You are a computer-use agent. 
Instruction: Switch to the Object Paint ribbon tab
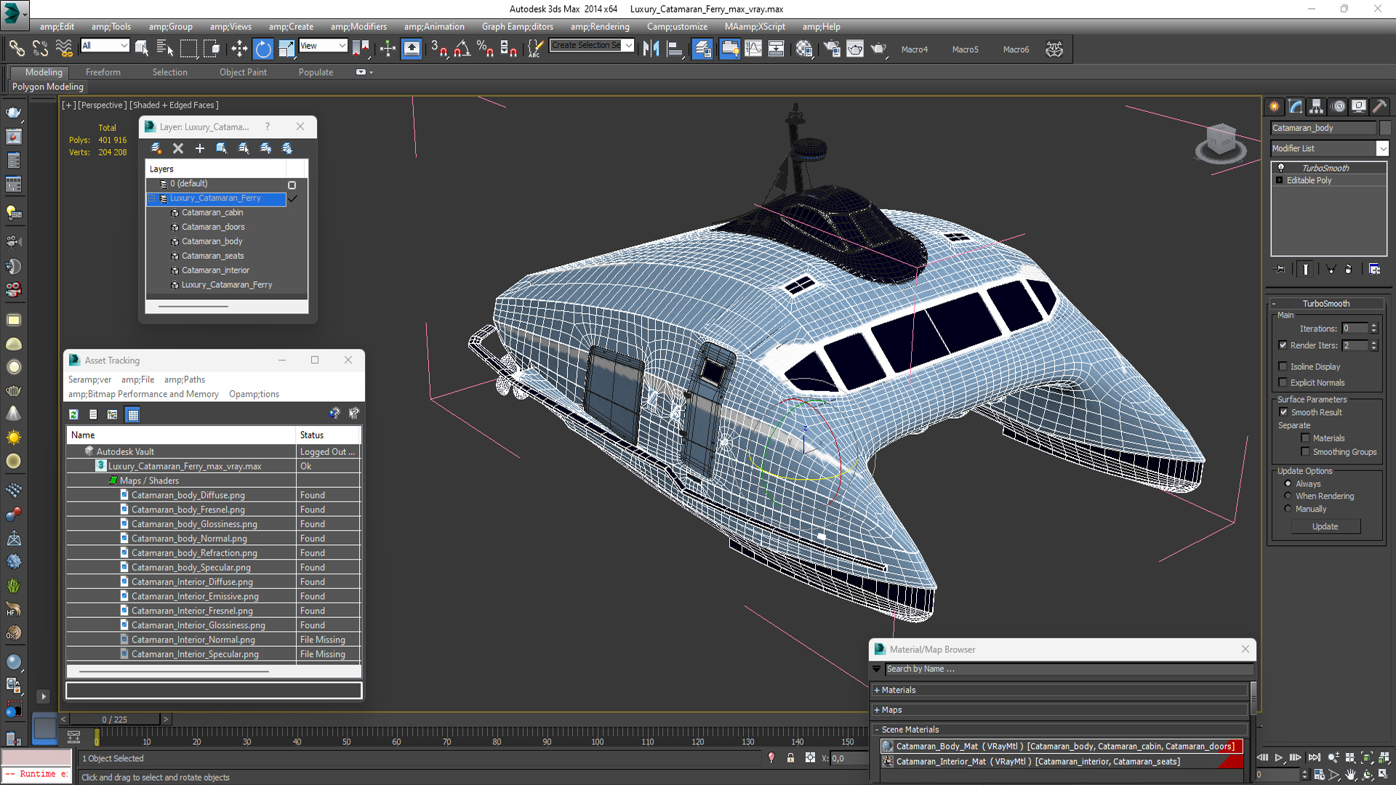[x=243, y=72]
